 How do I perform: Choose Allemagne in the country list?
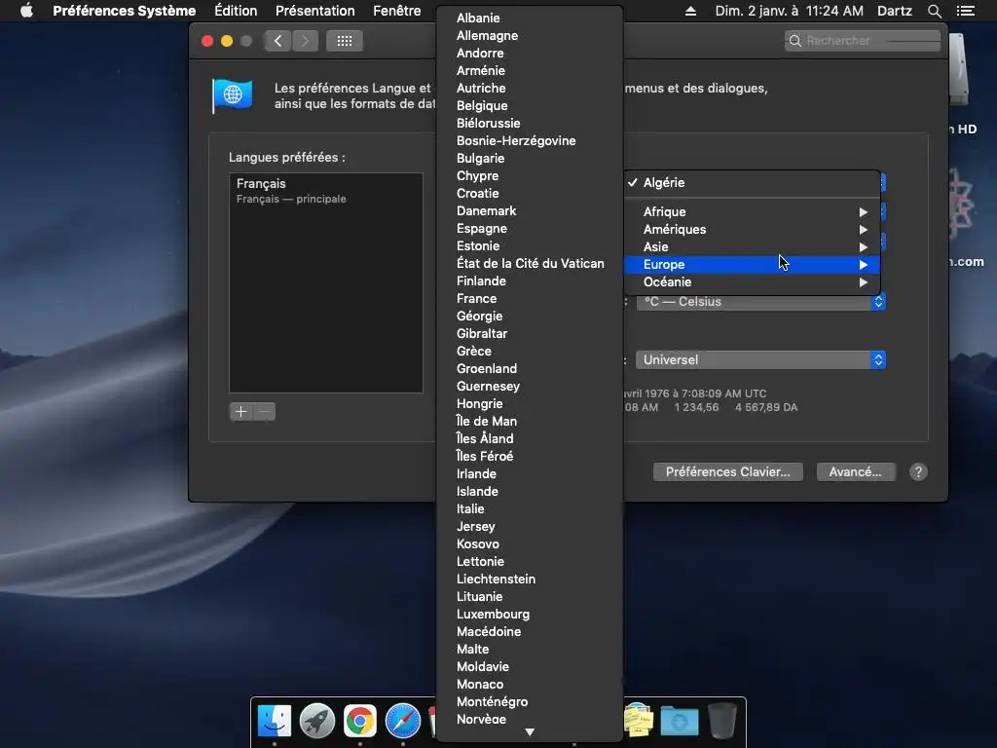(529, 36)
